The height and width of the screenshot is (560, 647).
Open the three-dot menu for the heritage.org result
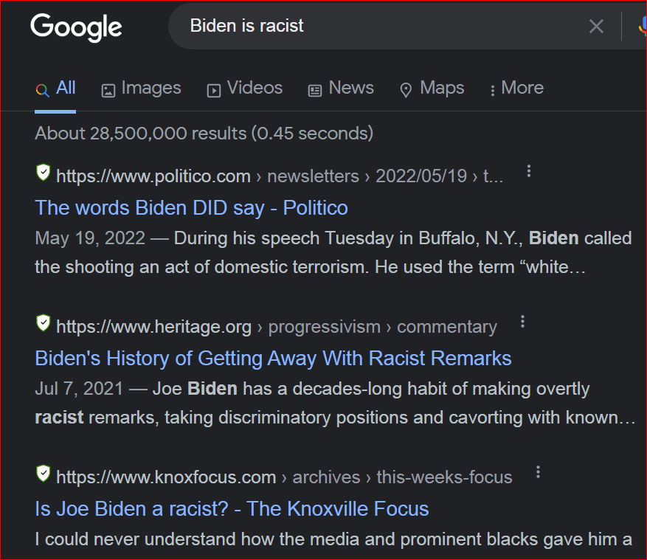(522, 322)
